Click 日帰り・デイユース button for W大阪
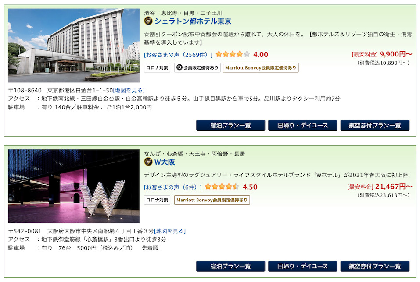Image resolution: width=420 pixels, height=282 pixels. (303, 266)
